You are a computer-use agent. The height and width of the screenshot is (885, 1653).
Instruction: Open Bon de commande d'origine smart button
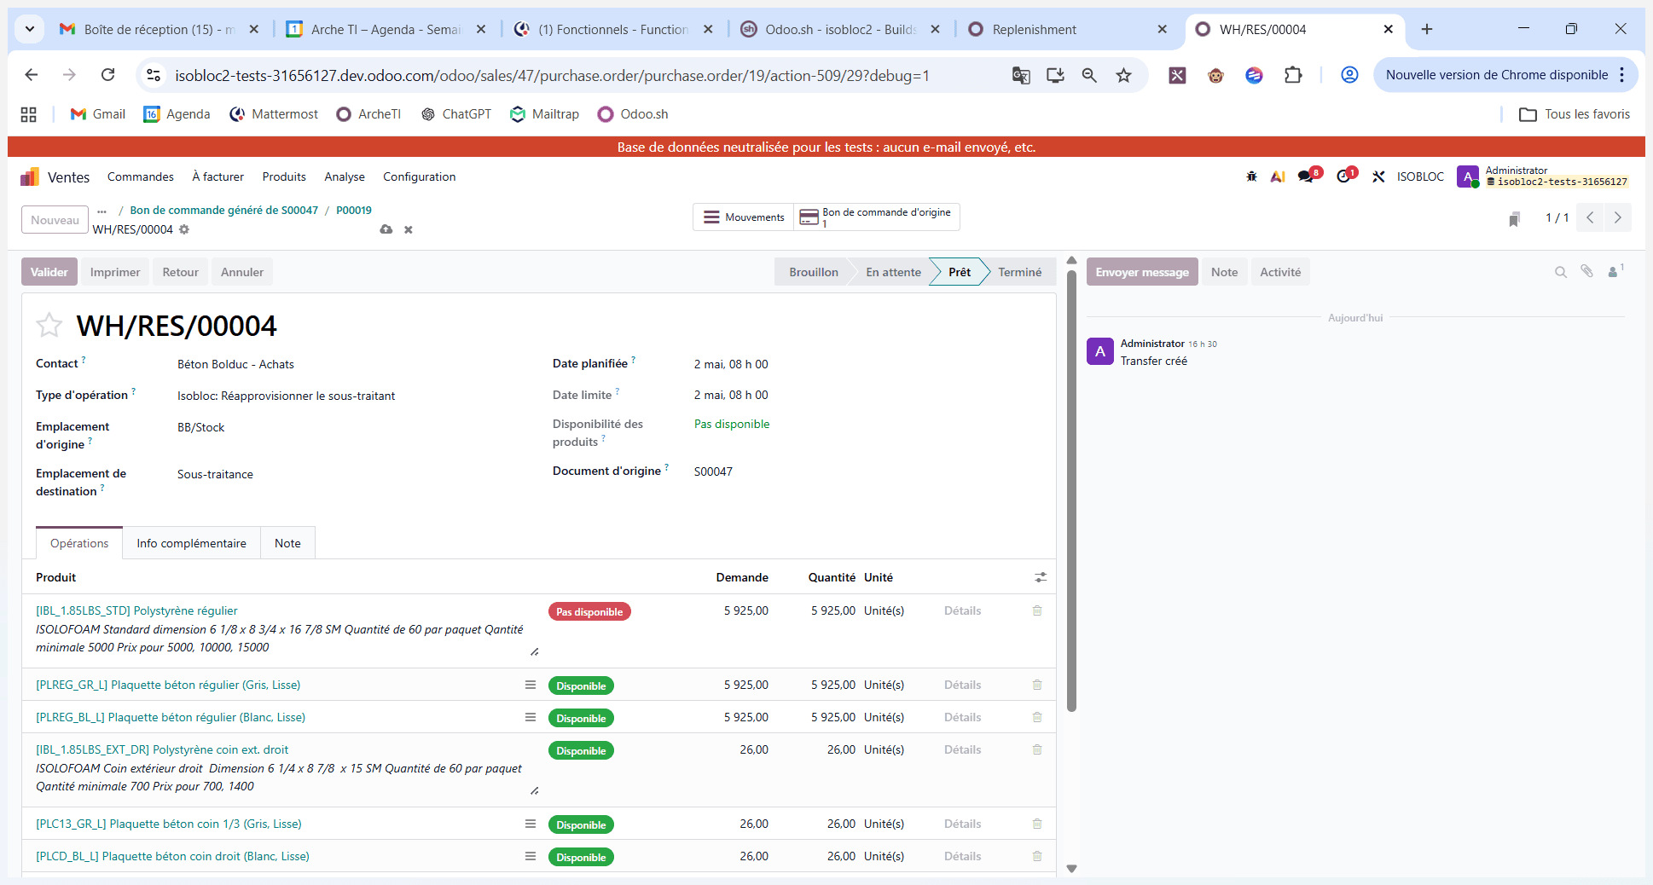pos(877,217)
